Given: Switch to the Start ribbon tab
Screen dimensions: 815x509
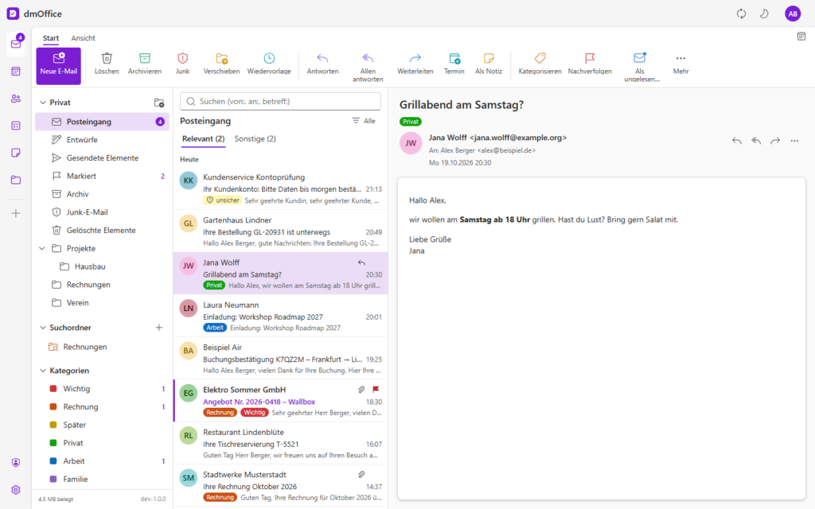Looking at the screenshot, I should point(51,38).
